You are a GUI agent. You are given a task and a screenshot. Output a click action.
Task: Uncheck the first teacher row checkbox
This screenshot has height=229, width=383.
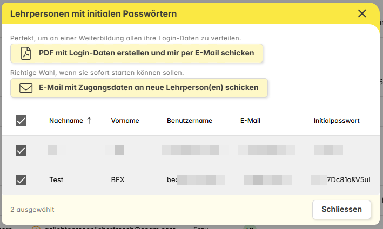[21, 150]
